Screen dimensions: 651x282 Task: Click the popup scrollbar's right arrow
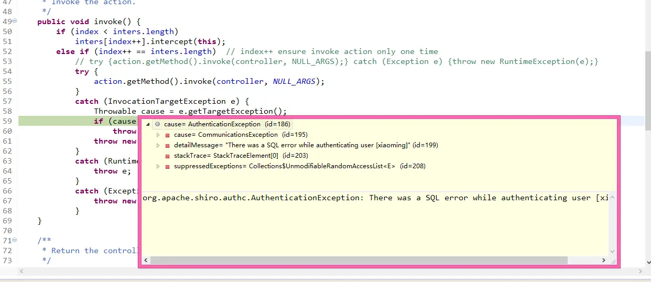(x=604, y=261)
